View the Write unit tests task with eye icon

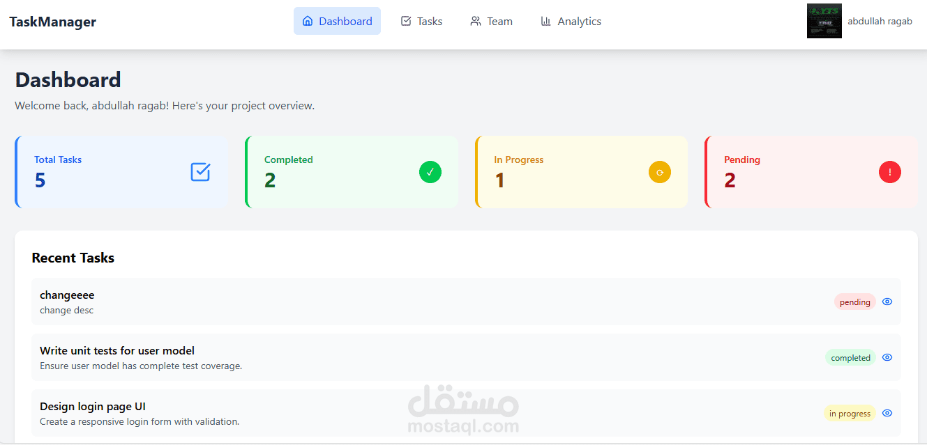[x=887, y=357]
